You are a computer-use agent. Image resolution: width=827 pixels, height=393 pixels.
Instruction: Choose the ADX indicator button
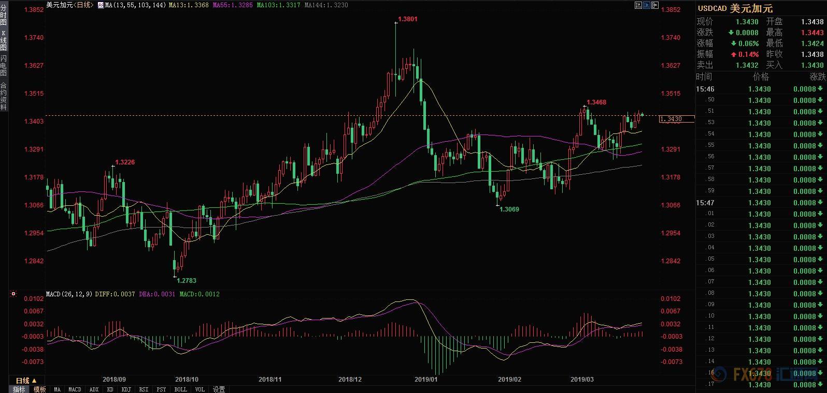[x=94, y=389]
